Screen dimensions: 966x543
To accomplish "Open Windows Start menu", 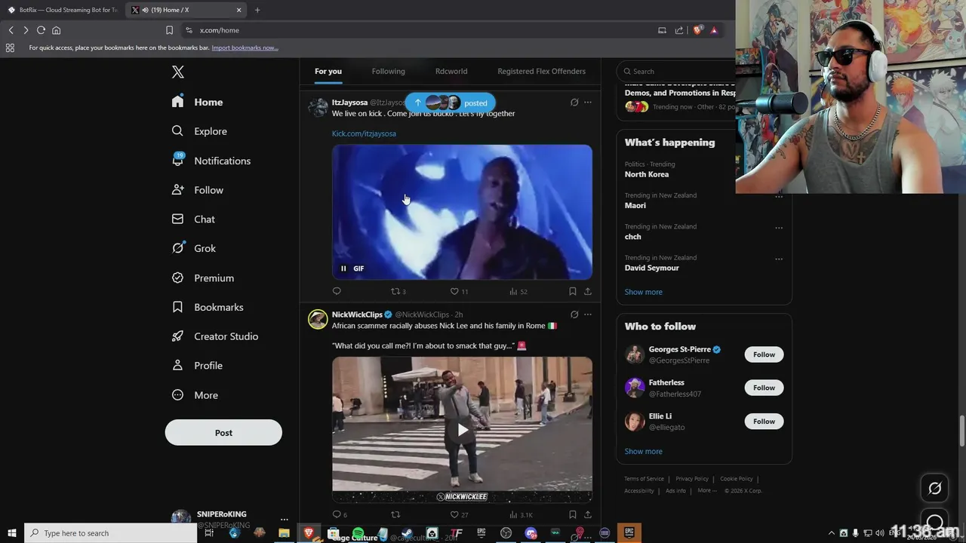I will [x=12, y=533].
